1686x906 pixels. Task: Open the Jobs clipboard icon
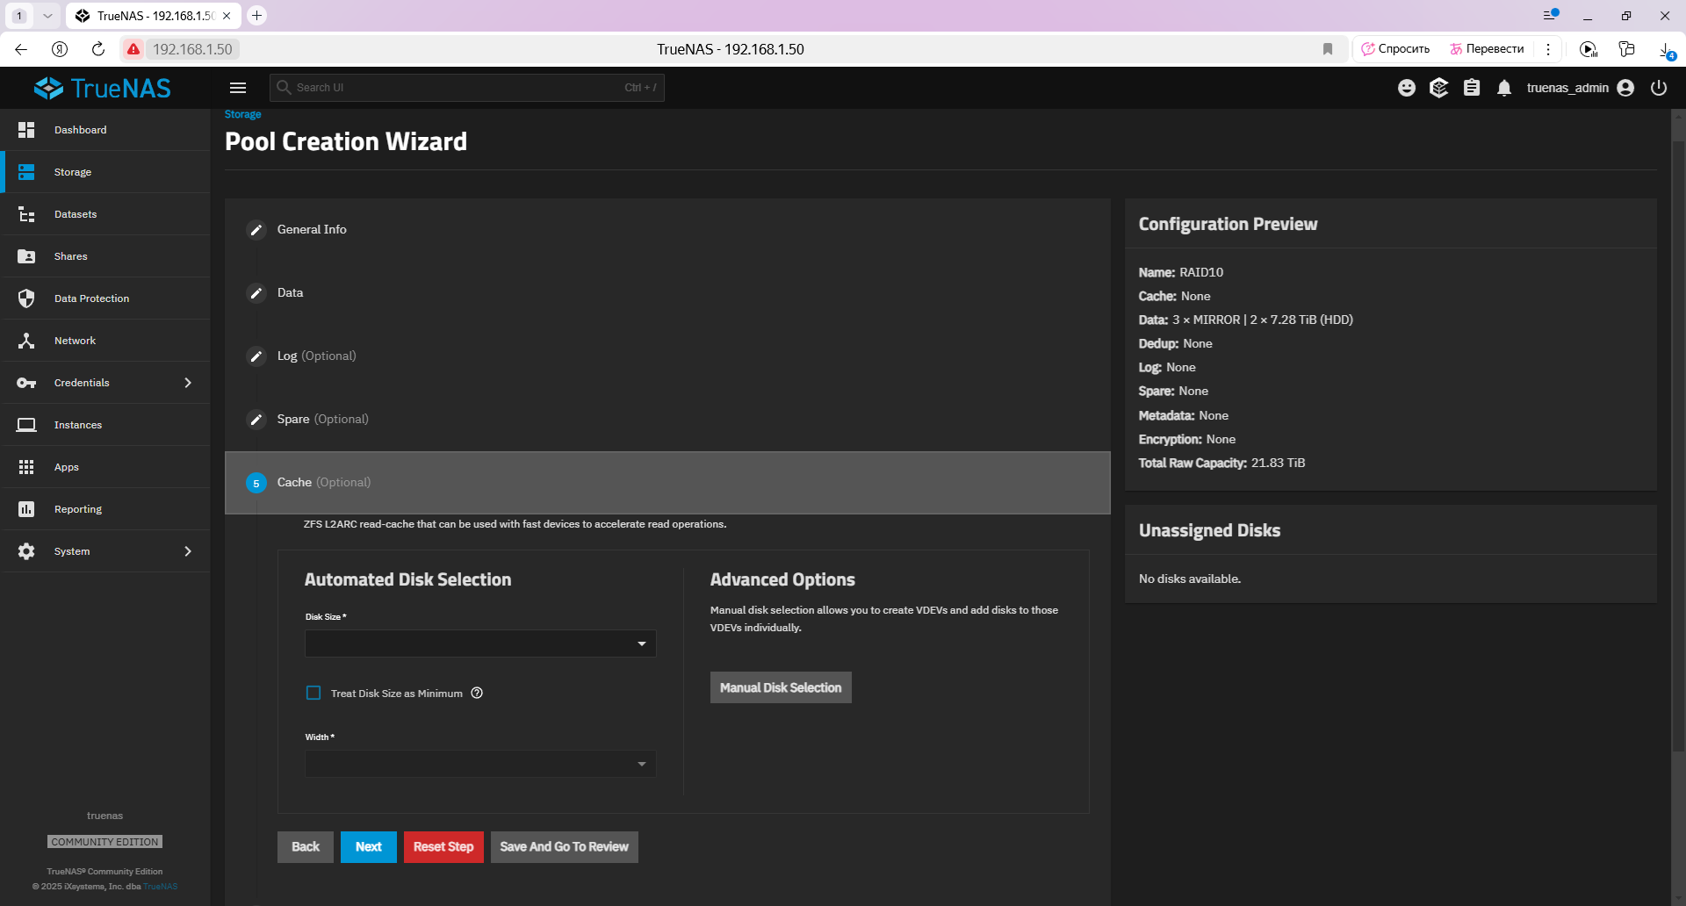pyautogui.click(x=1472, y=88)
